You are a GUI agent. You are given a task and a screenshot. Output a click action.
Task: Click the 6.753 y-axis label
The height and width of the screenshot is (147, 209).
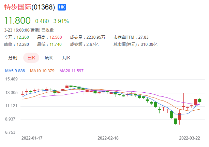pyautogui.click(x=10, y=132)
